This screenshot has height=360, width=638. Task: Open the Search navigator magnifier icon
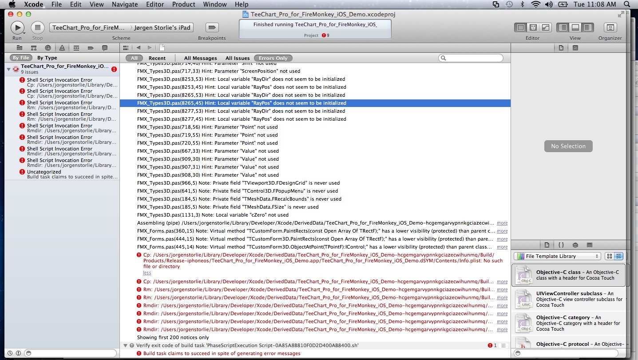48,48
